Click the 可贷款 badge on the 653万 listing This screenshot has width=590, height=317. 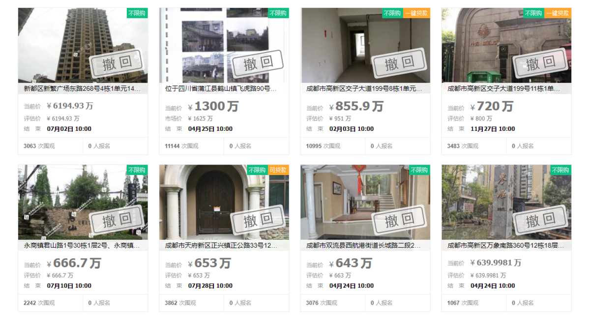point(278,170)
